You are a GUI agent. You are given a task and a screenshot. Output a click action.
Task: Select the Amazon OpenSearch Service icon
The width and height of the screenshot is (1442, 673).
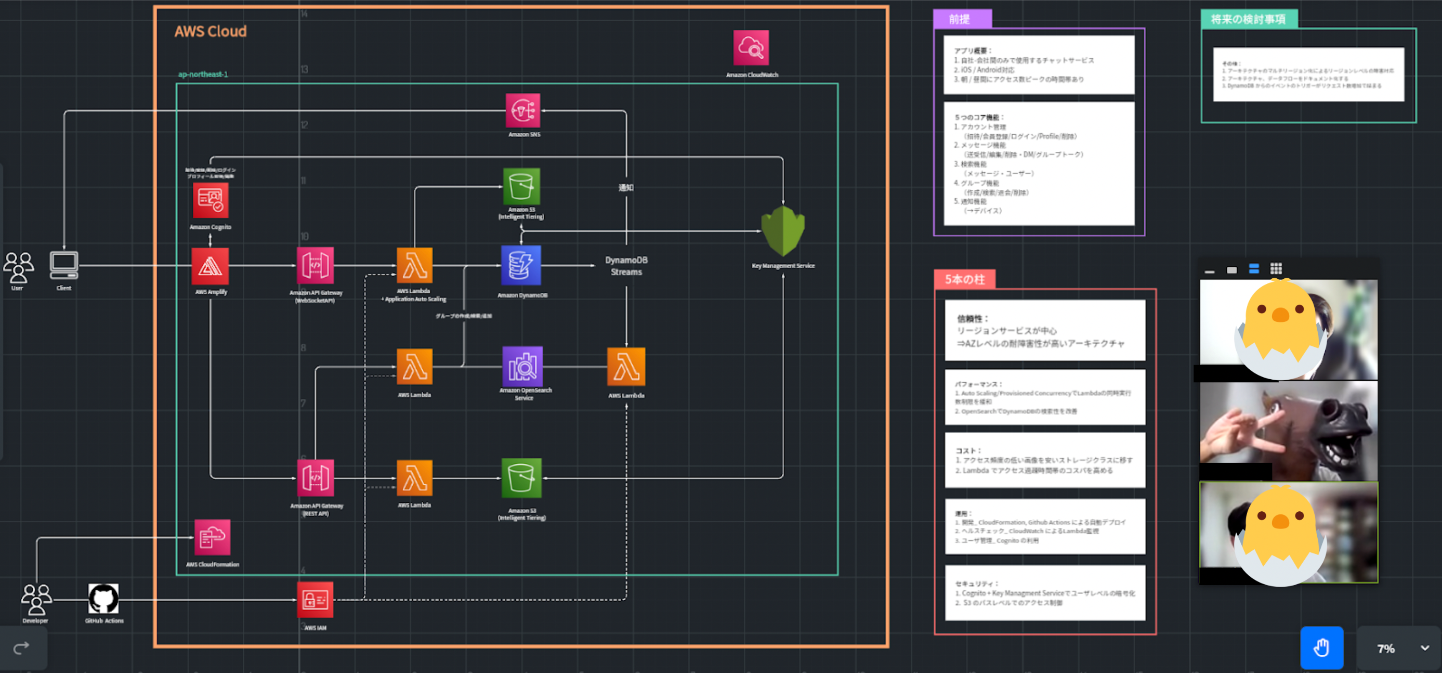pyautogui.click(x=522, y=366)
